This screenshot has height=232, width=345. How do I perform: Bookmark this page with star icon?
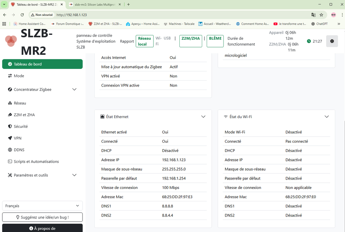(x=322, y=15)
